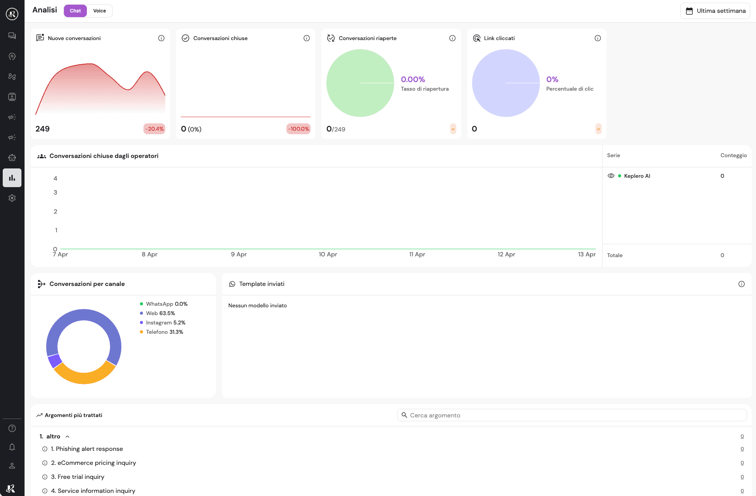Viewport: 756px width, 496px height.
Task: Open the settings gear in sidebar
Action: pos(12,198)
